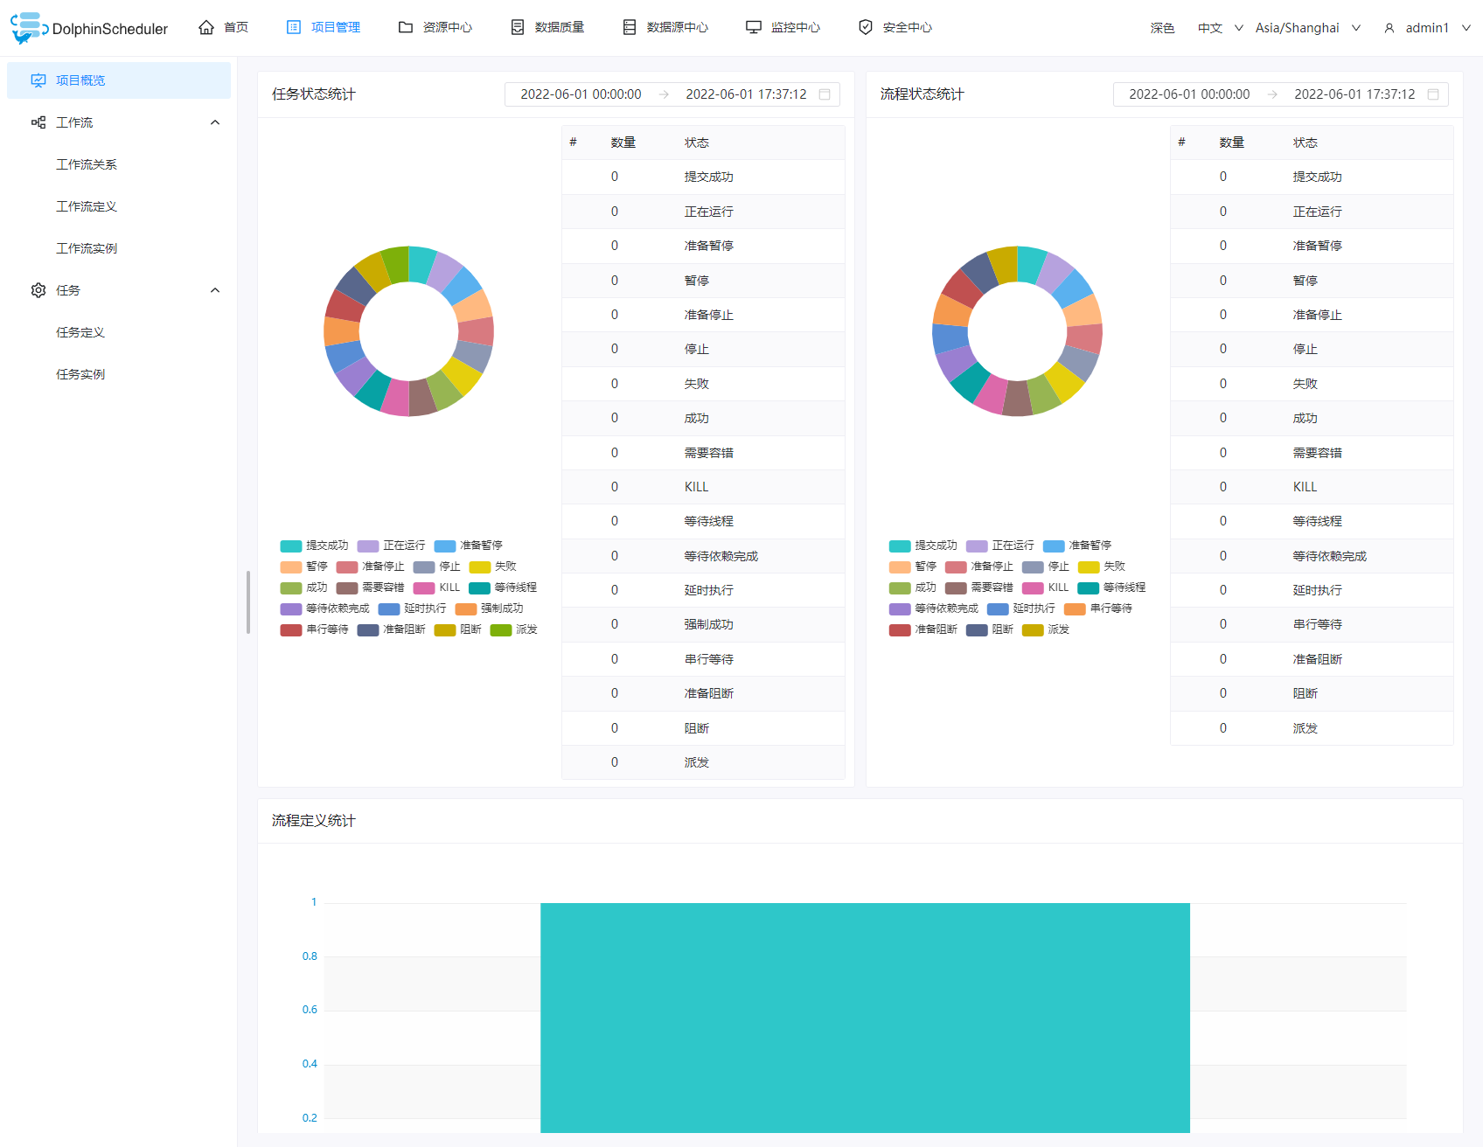The height and width of the screenshot is (1147, 1483).
Task: Click the calendar icon in 任务状态统计 date range
Action: point(825,94)
